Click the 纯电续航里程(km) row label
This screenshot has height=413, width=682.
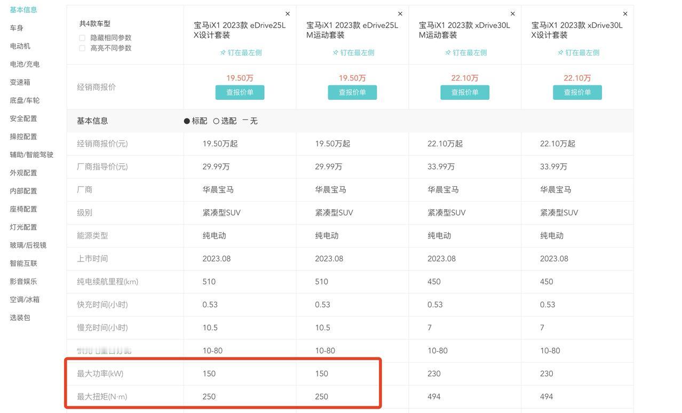click(x=107, y=282)
